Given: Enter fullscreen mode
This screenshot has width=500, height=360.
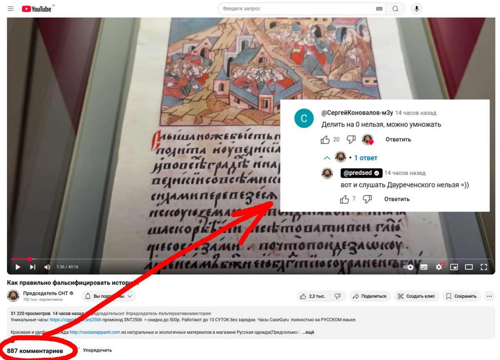Looking at the screenshot, I should click(484, 267).
